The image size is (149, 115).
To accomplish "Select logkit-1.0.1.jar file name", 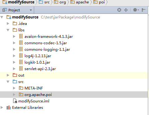I will point(37,62).
